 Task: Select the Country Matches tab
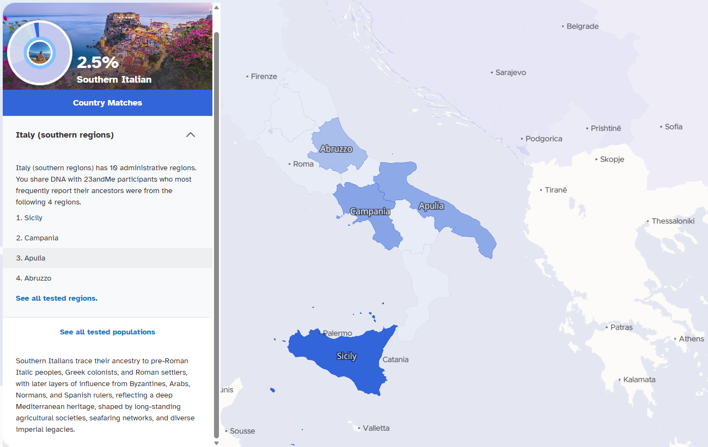(x=107, y=103)
